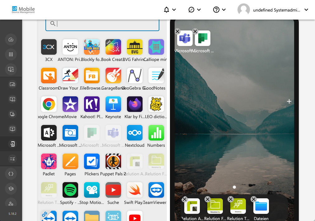Click the Microsoft Teams icon on home screen
Image resolution: width=315 pixels, height=221 pixels.
pyautogui.click(x=185, y=38)
